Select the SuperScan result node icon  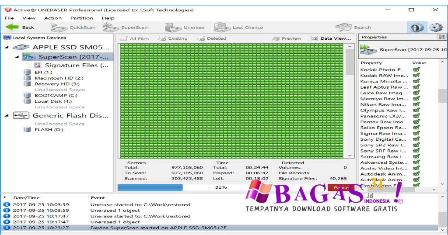pyautogui.click(x=29, y=56)
